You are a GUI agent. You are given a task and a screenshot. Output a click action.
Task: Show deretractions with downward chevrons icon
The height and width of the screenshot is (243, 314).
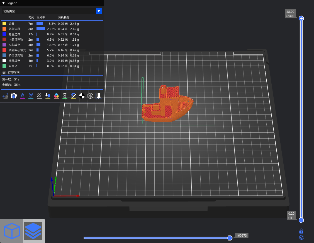click(x=31, y=96)
